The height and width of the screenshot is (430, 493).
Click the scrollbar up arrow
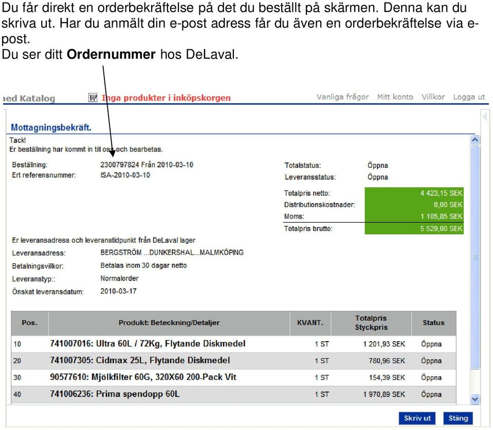pos(475,140)
